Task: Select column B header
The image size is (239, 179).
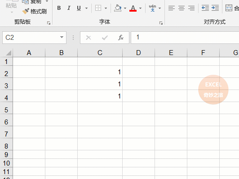Action: click(61, 53)
